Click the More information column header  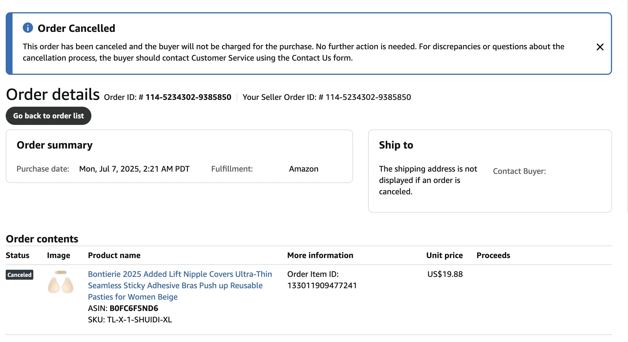(320, 256)
